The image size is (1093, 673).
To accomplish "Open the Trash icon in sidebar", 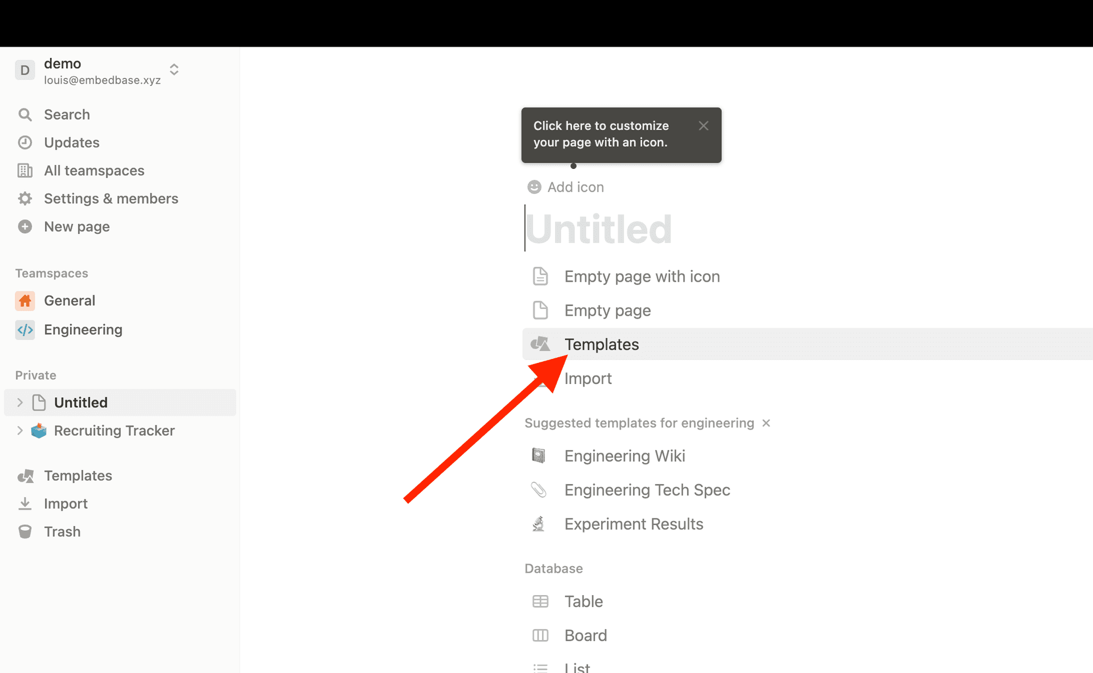I will pyautogui.click(x=25, y=531).
